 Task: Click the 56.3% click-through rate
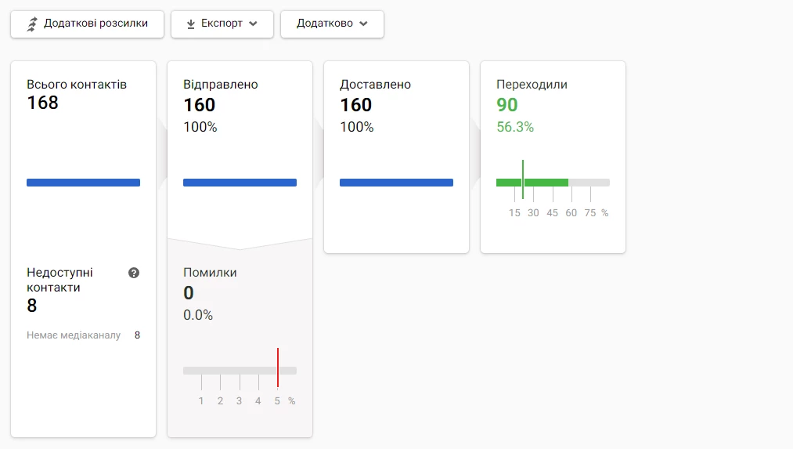click(x=515, y=127)
